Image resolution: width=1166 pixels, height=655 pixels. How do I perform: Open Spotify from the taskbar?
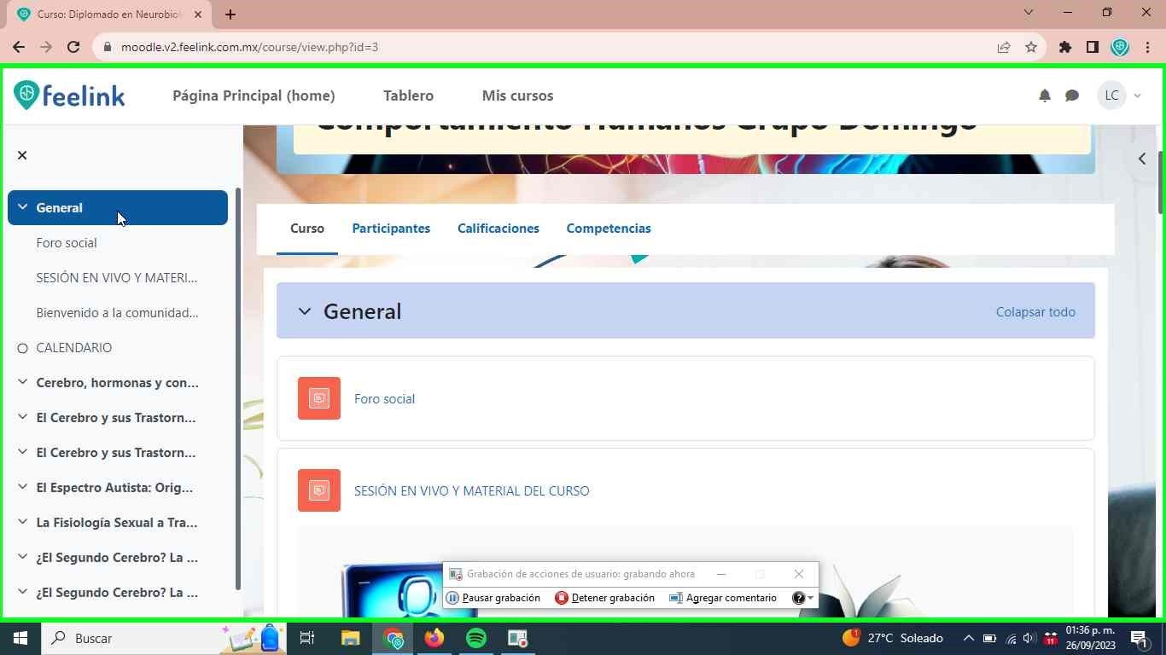click(475, 638)
